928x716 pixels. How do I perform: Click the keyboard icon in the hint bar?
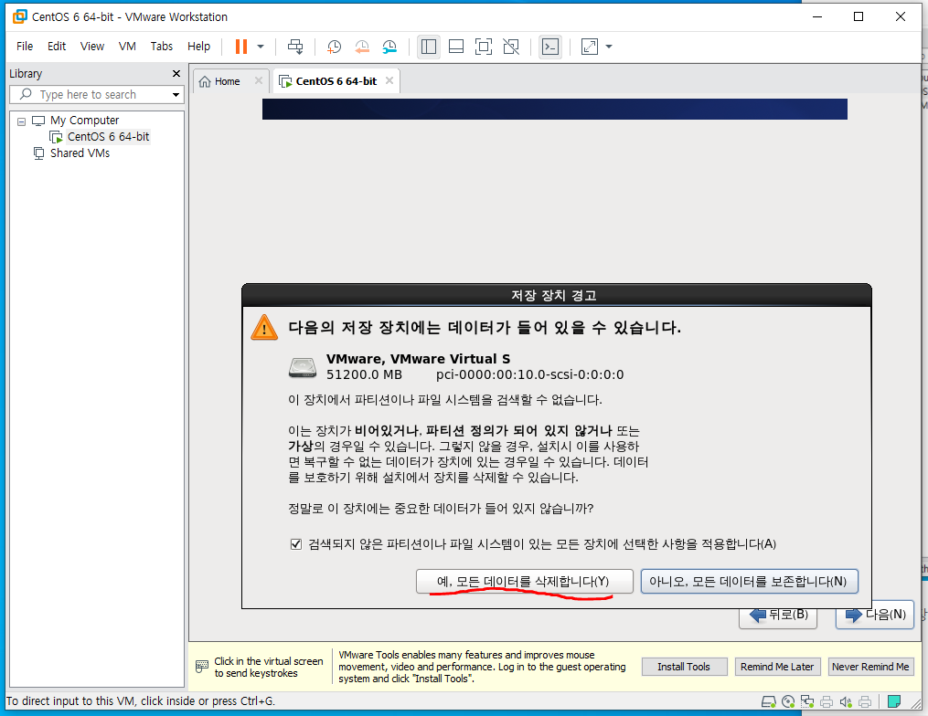tap(202, 667)
